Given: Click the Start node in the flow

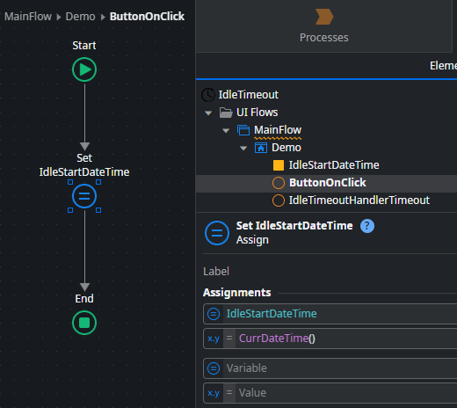Looking at the screenshot, I should [84, 69].
